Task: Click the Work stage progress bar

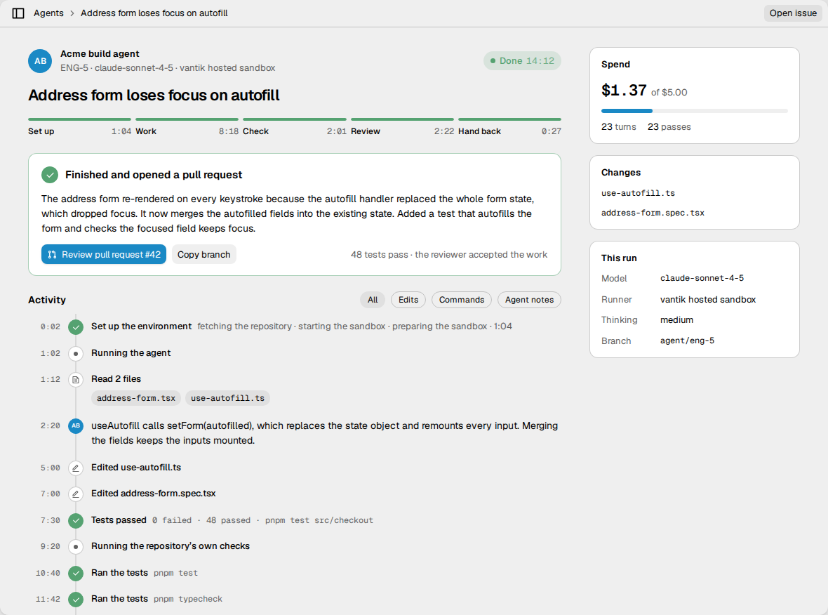Action: pyautogui.click(x=187, y=119)
